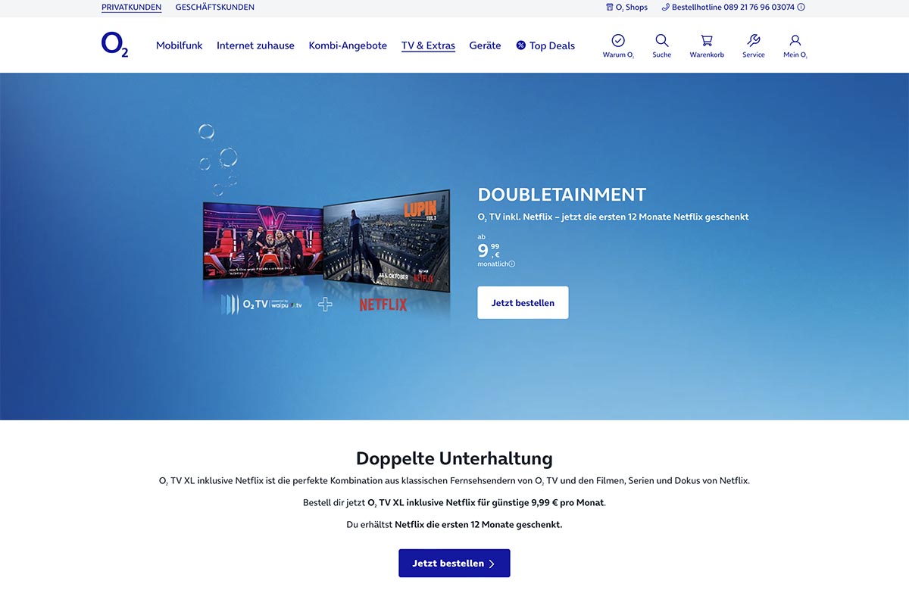Click the percent badge icon before Top Deals
This screenshot has height=606, width=909.
[x=521, y=45]
